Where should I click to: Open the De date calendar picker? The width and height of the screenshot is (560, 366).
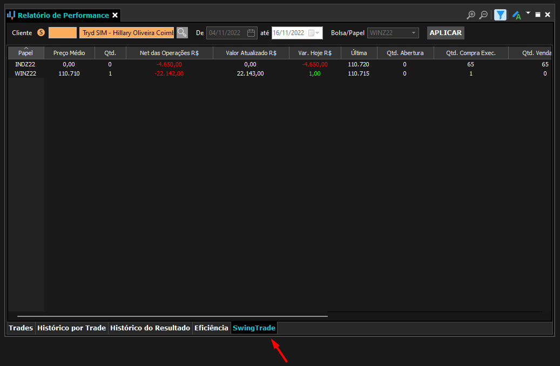[x=251, y=33]
